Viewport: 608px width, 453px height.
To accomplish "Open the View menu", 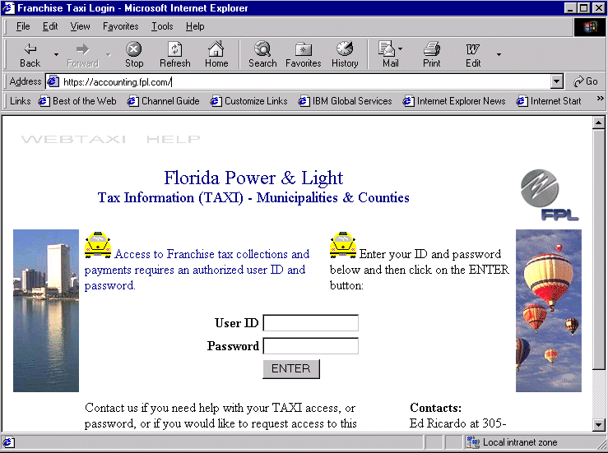I will coord(80,26).
